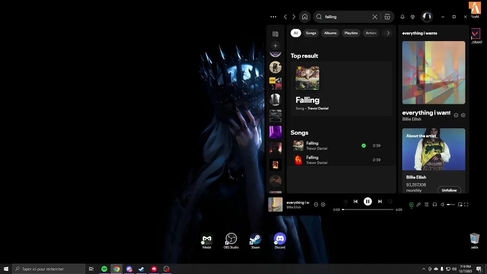
Task: Click minus icon in the player bar
Action: (316, 204)
